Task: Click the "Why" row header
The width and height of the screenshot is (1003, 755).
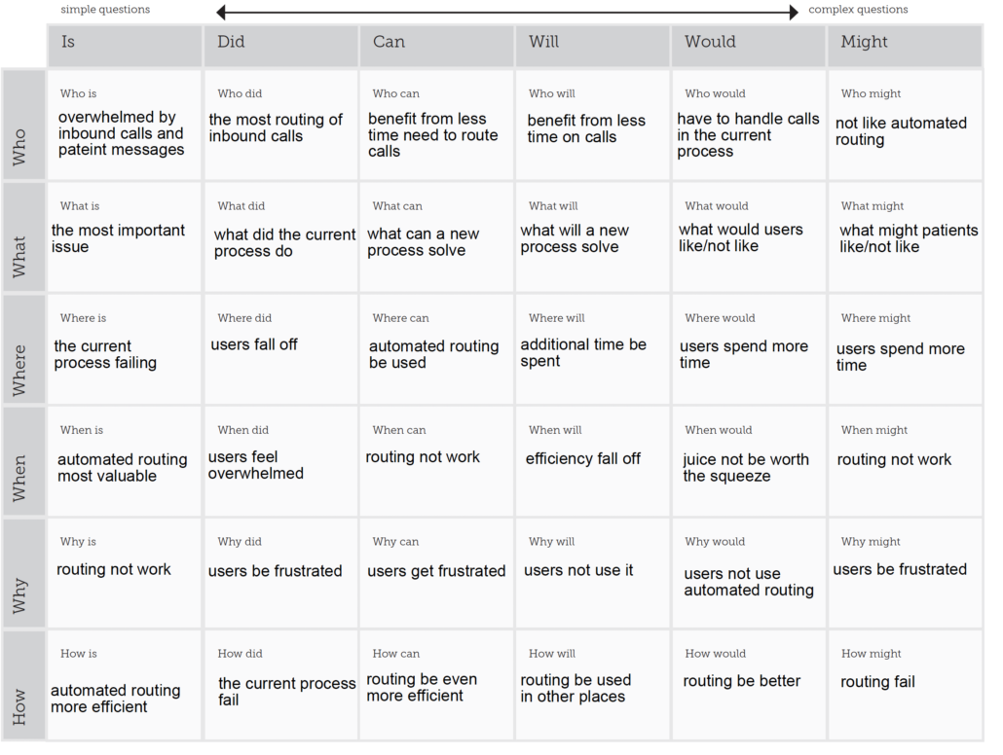Action: [x=22, y=572]
